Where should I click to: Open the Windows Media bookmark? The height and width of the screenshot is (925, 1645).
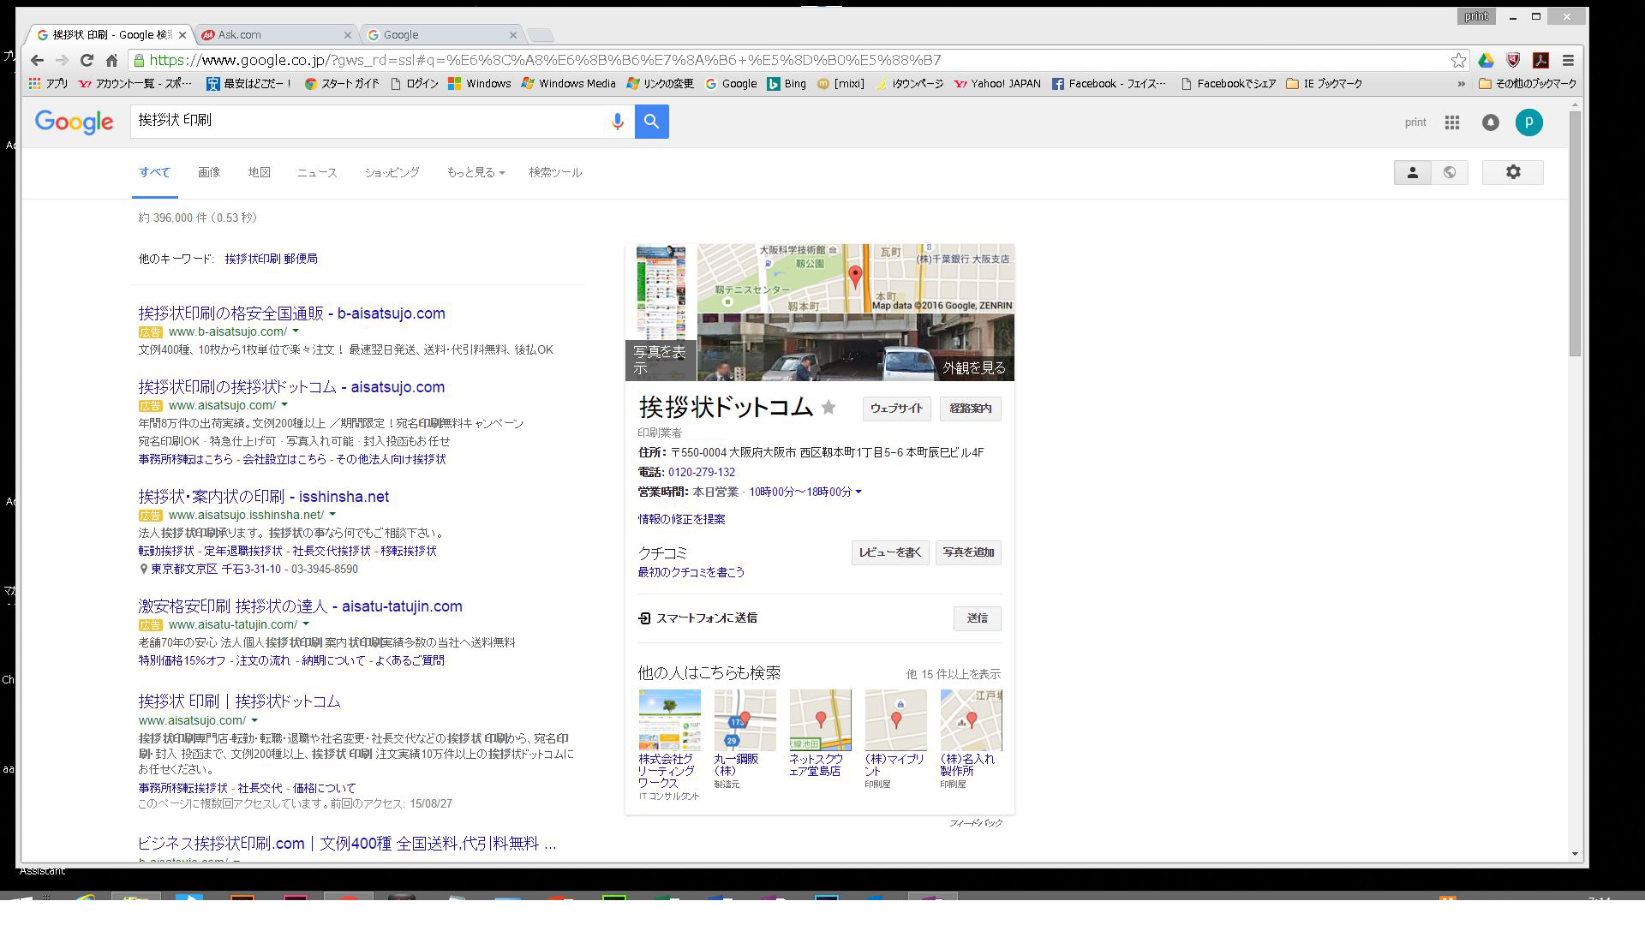tap(568, 84)
